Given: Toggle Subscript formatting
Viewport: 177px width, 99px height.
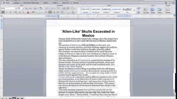Looking at the screenshot, I should click(x=23, y=12).
